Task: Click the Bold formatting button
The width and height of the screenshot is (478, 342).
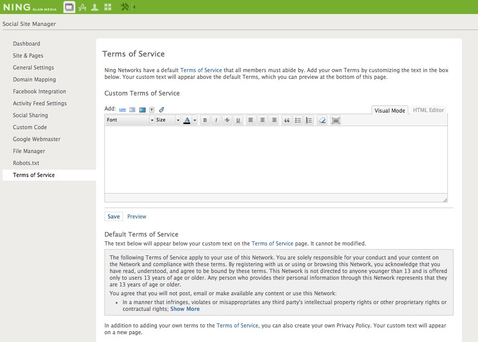Action: (x=205, y=120)
